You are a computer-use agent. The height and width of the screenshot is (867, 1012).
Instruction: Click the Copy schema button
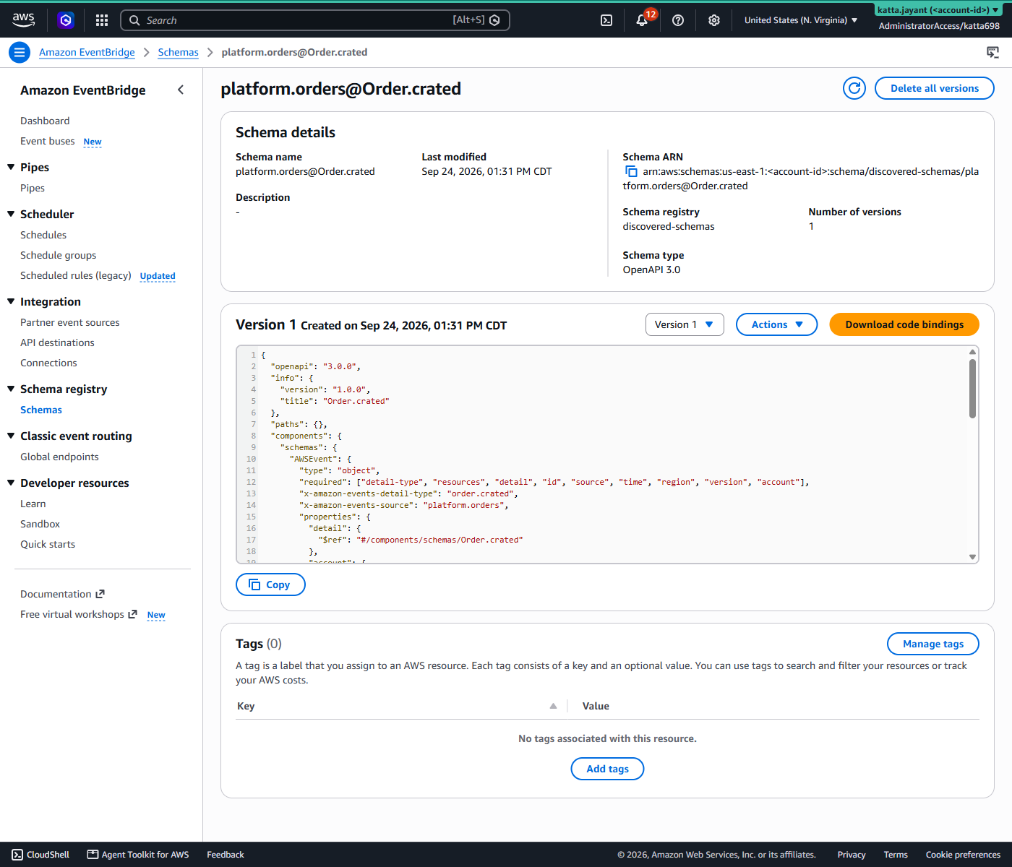pos(270,585)
